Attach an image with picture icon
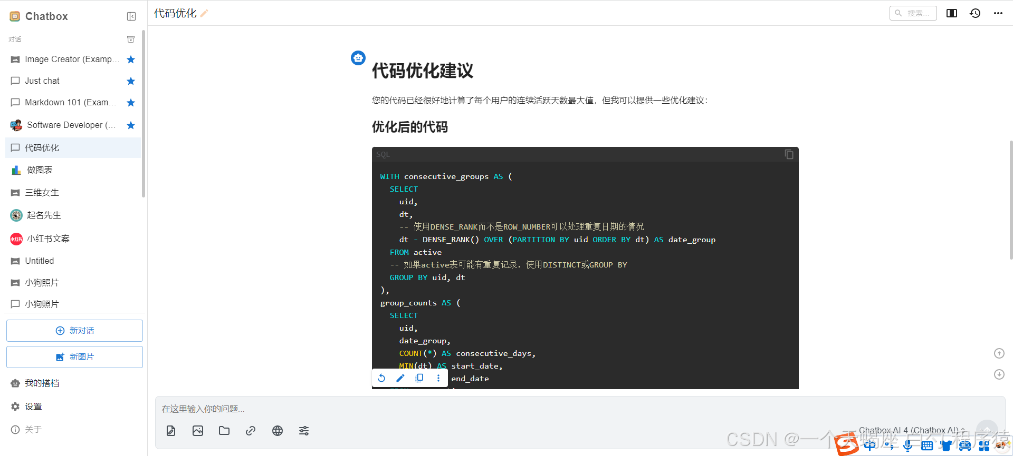Viewport: 1013px width, 456px height. pos(198,431)
